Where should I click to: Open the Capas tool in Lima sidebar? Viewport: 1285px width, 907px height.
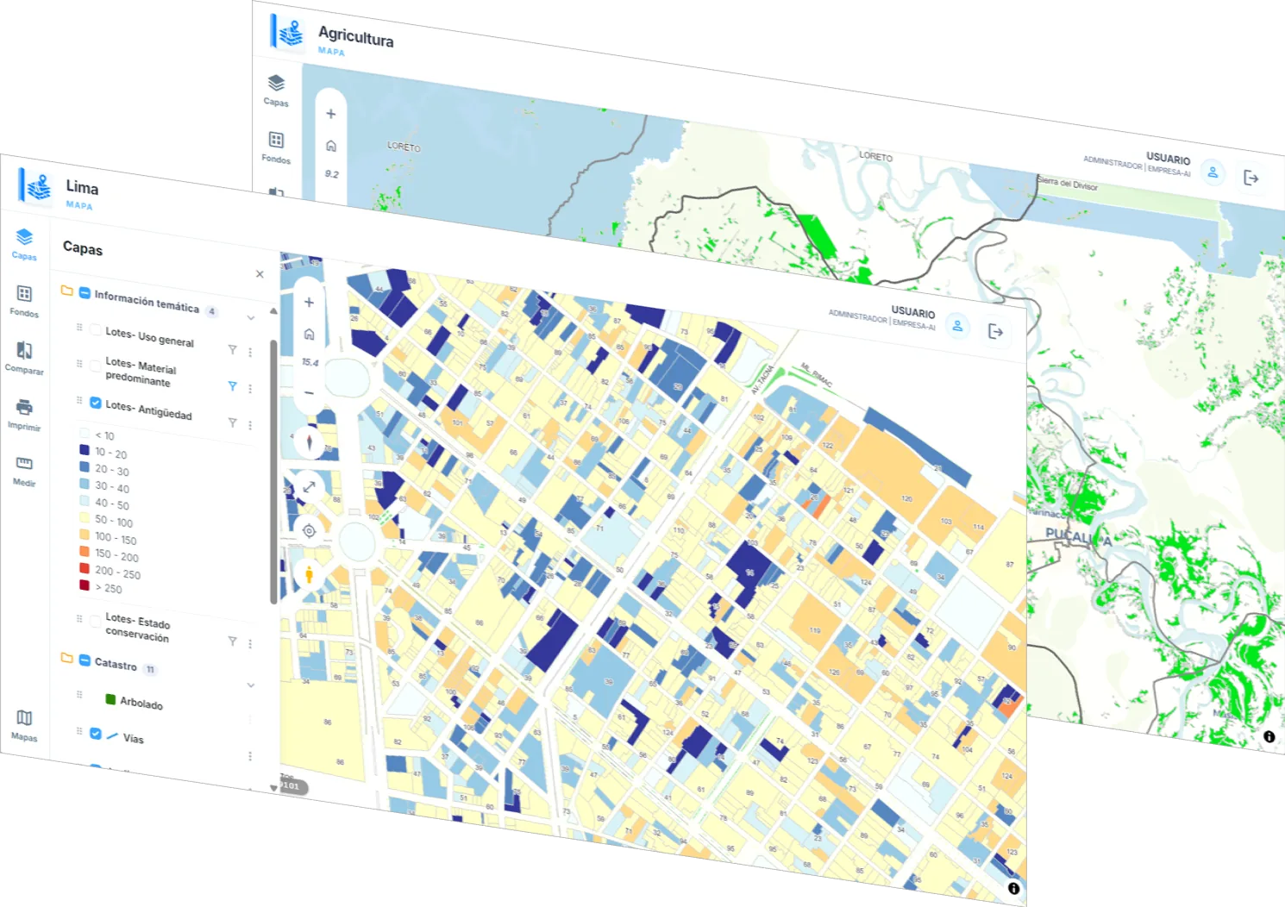coord(24,244)
